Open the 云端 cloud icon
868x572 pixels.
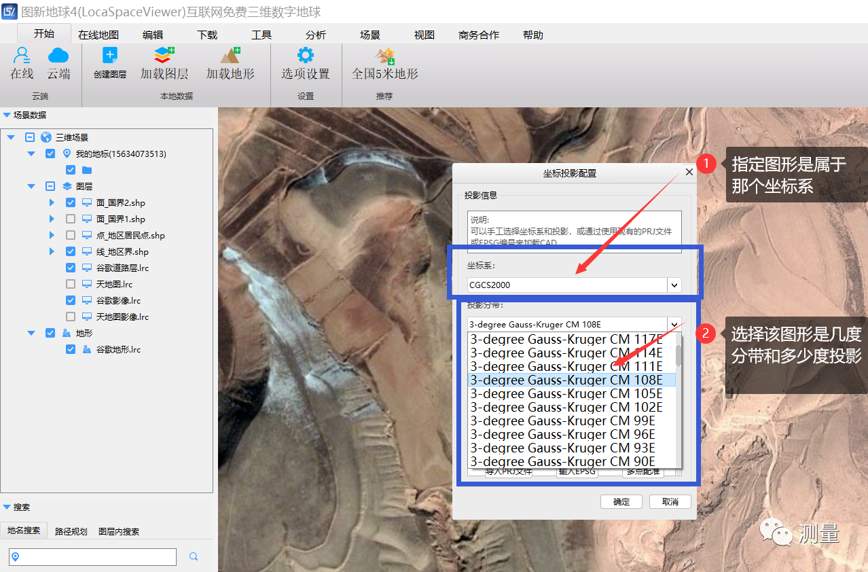tap(58, 56)
